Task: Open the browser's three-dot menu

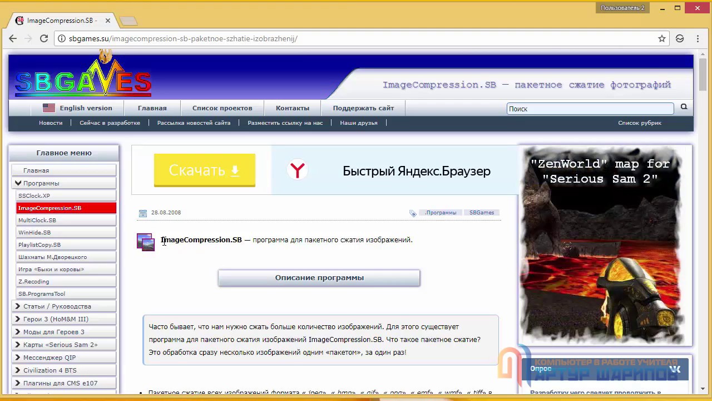Action: tap(698, 38)
